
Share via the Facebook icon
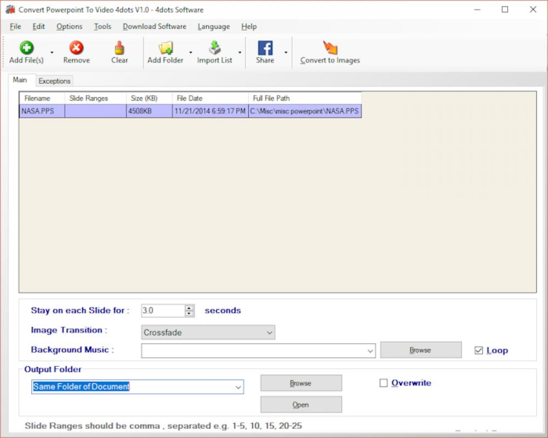coord(265,47)
